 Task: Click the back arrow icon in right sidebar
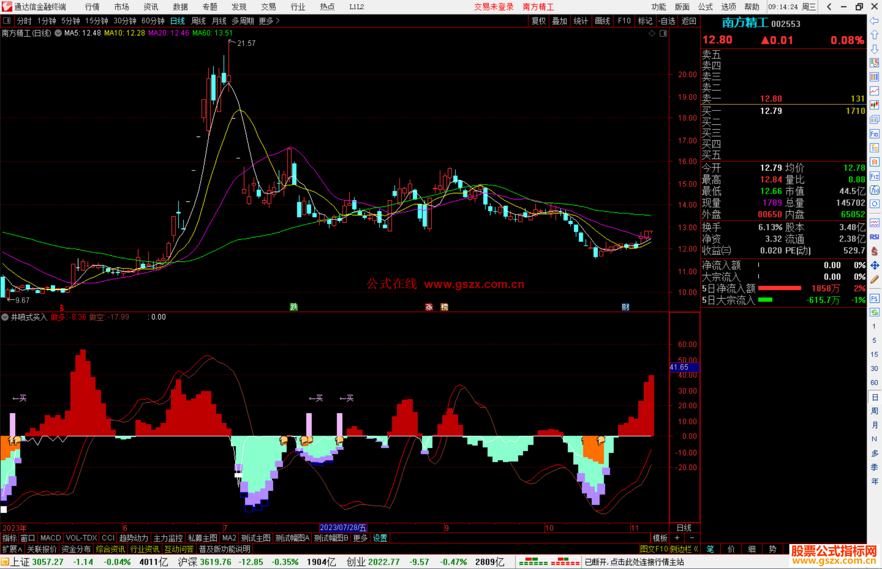[874, 21]
